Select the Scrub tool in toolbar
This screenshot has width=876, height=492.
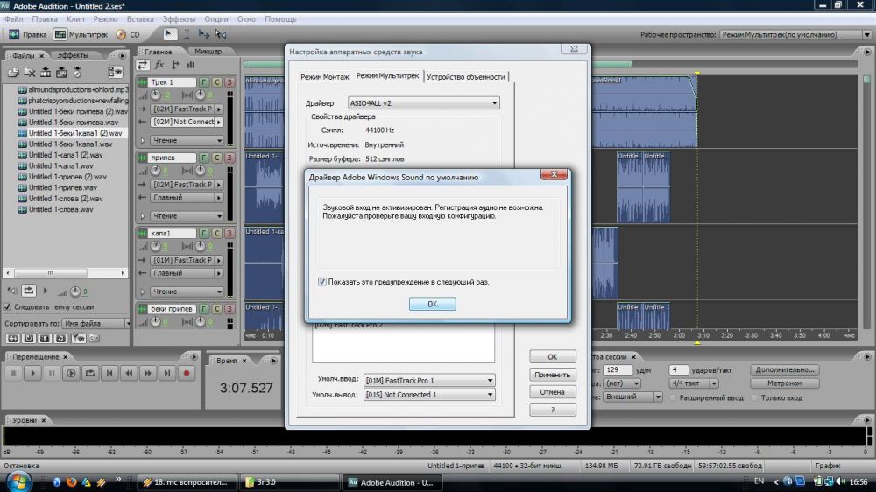[x=222, y=34]
